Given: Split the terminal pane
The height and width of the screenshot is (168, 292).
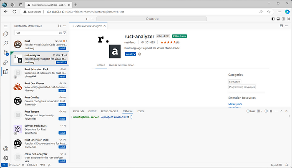Looking at the screenshot, I should pyautogui.click(x=266, y=111).
